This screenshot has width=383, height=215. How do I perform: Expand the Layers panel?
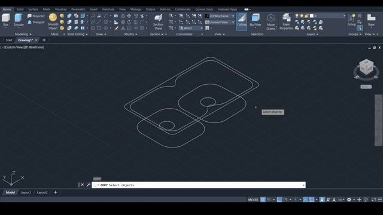(x=312, y=35)
